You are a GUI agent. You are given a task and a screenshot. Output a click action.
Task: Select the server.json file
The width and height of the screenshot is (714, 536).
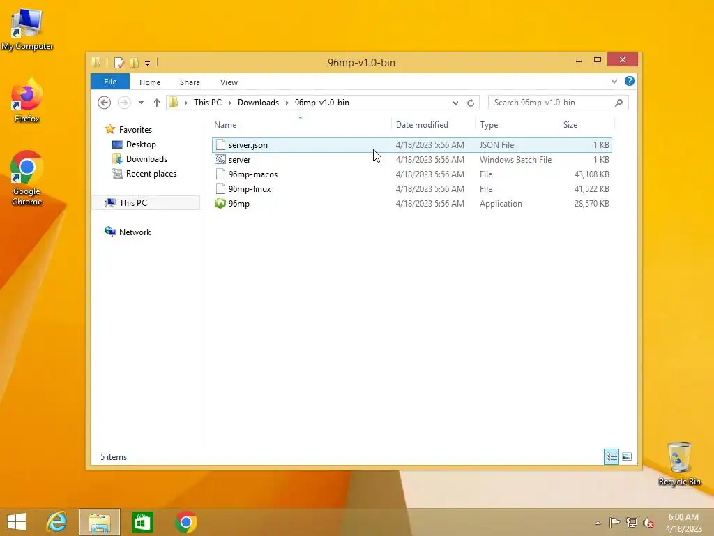click(x=411, y=145)
